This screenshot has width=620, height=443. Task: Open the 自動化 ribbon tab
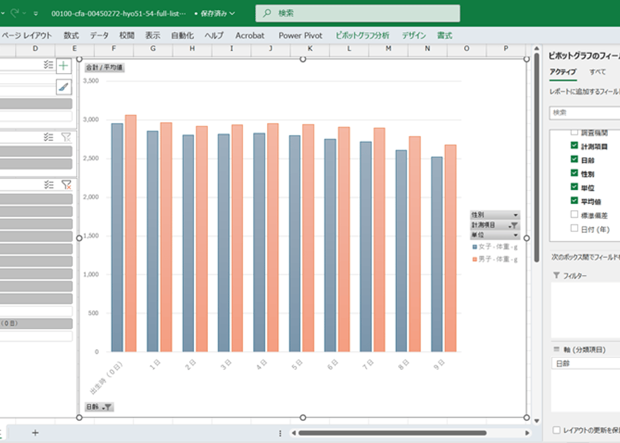[x=183, y=36]
